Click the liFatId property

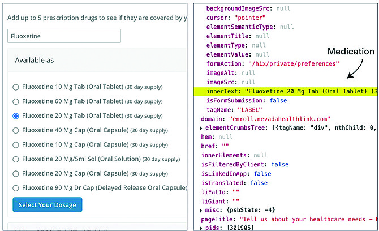click(x=220, y=192)
